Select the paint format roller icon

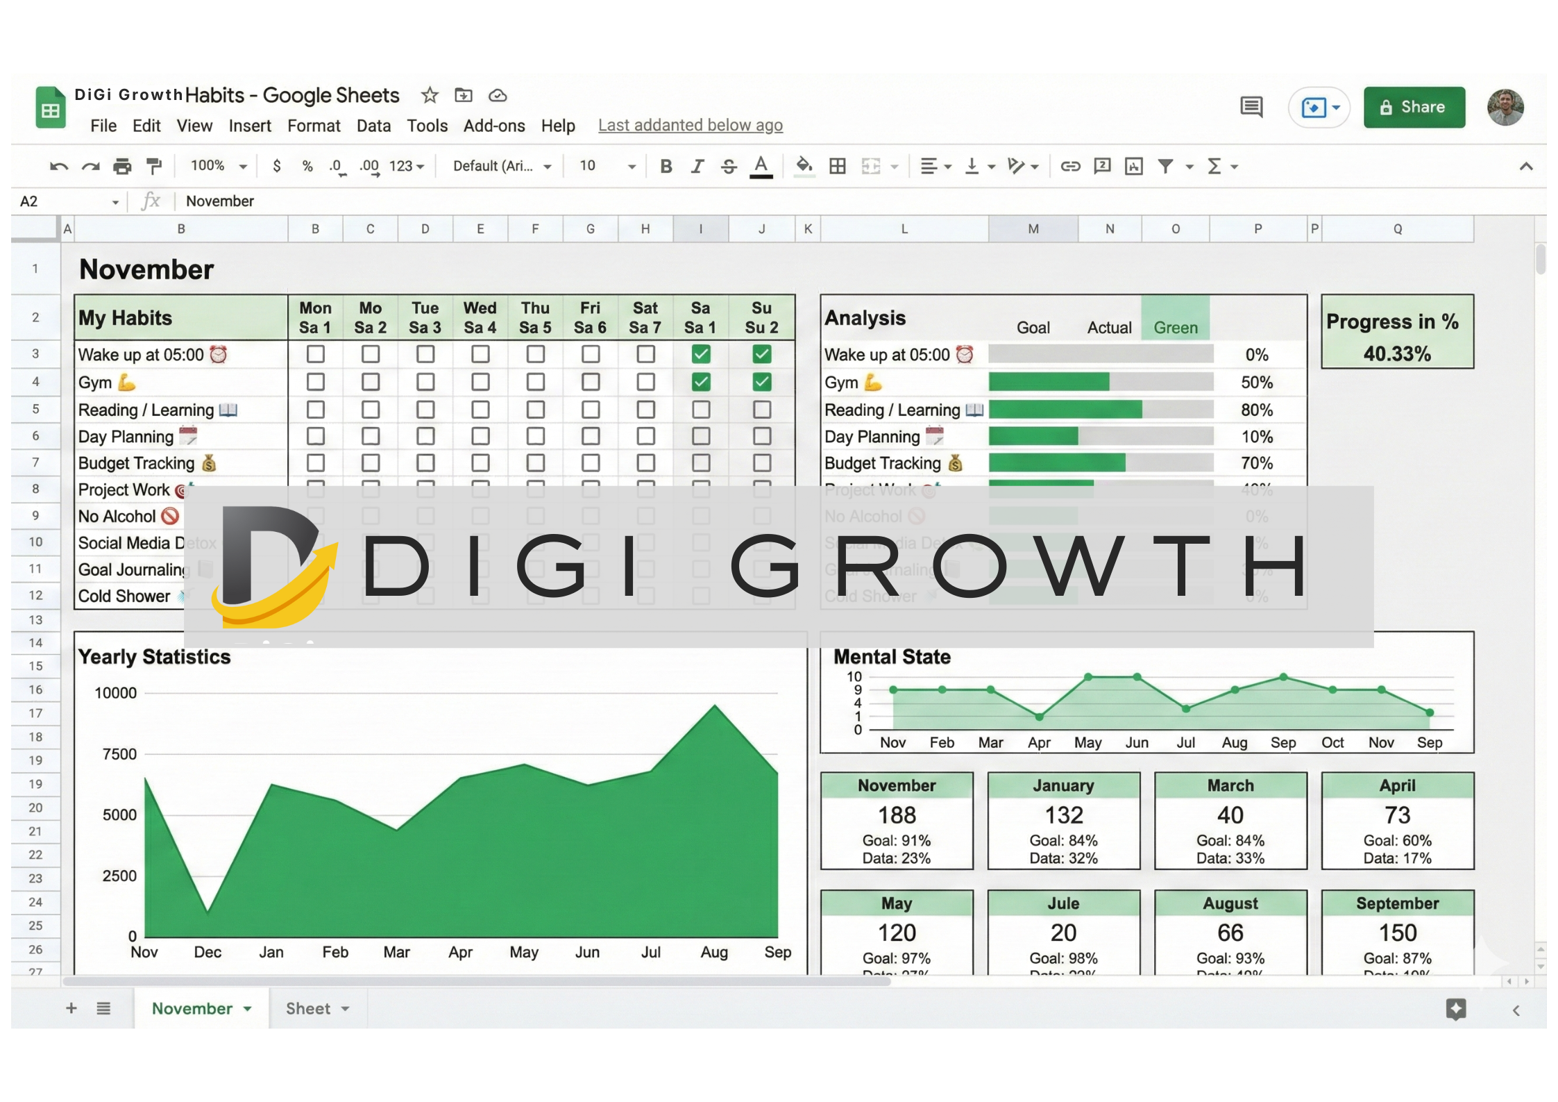pos(154,166)
